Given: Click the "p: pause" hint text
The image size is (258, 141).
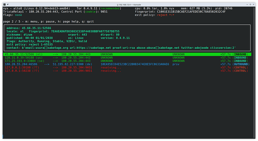Looking at the screenshot, I should [47, 22].
